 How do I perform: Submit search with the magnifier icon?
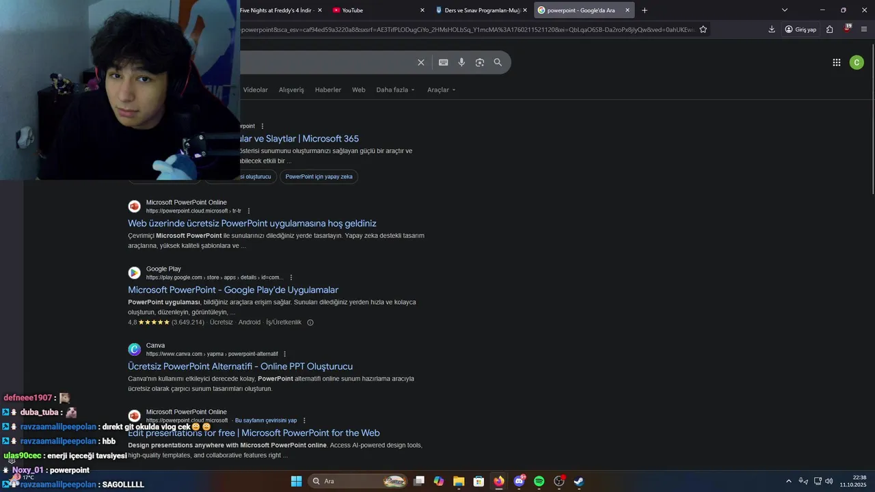498,62
